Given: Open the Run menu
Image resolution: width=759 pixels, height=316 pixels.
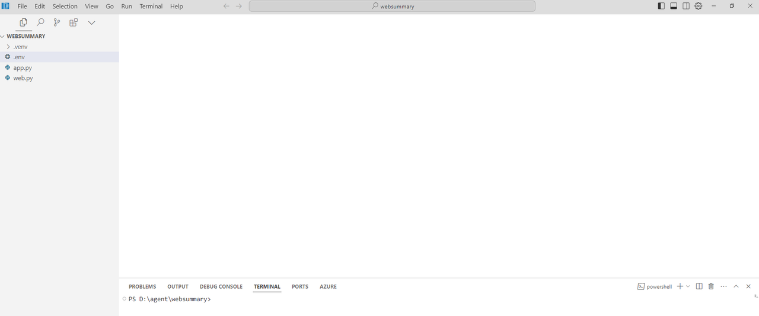Looking at the screenshot, I should coord(126,7).
